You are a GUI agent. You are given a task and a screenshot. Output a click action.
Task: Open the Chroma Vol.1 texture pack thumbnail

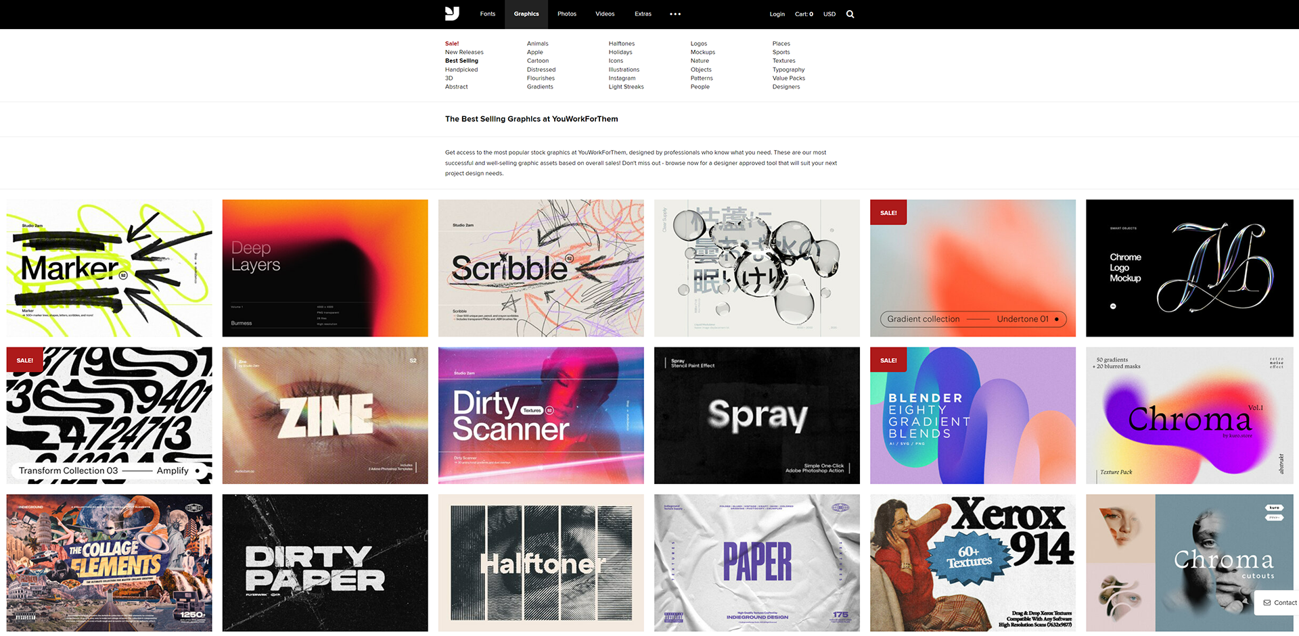click(x=1189, y=416)
